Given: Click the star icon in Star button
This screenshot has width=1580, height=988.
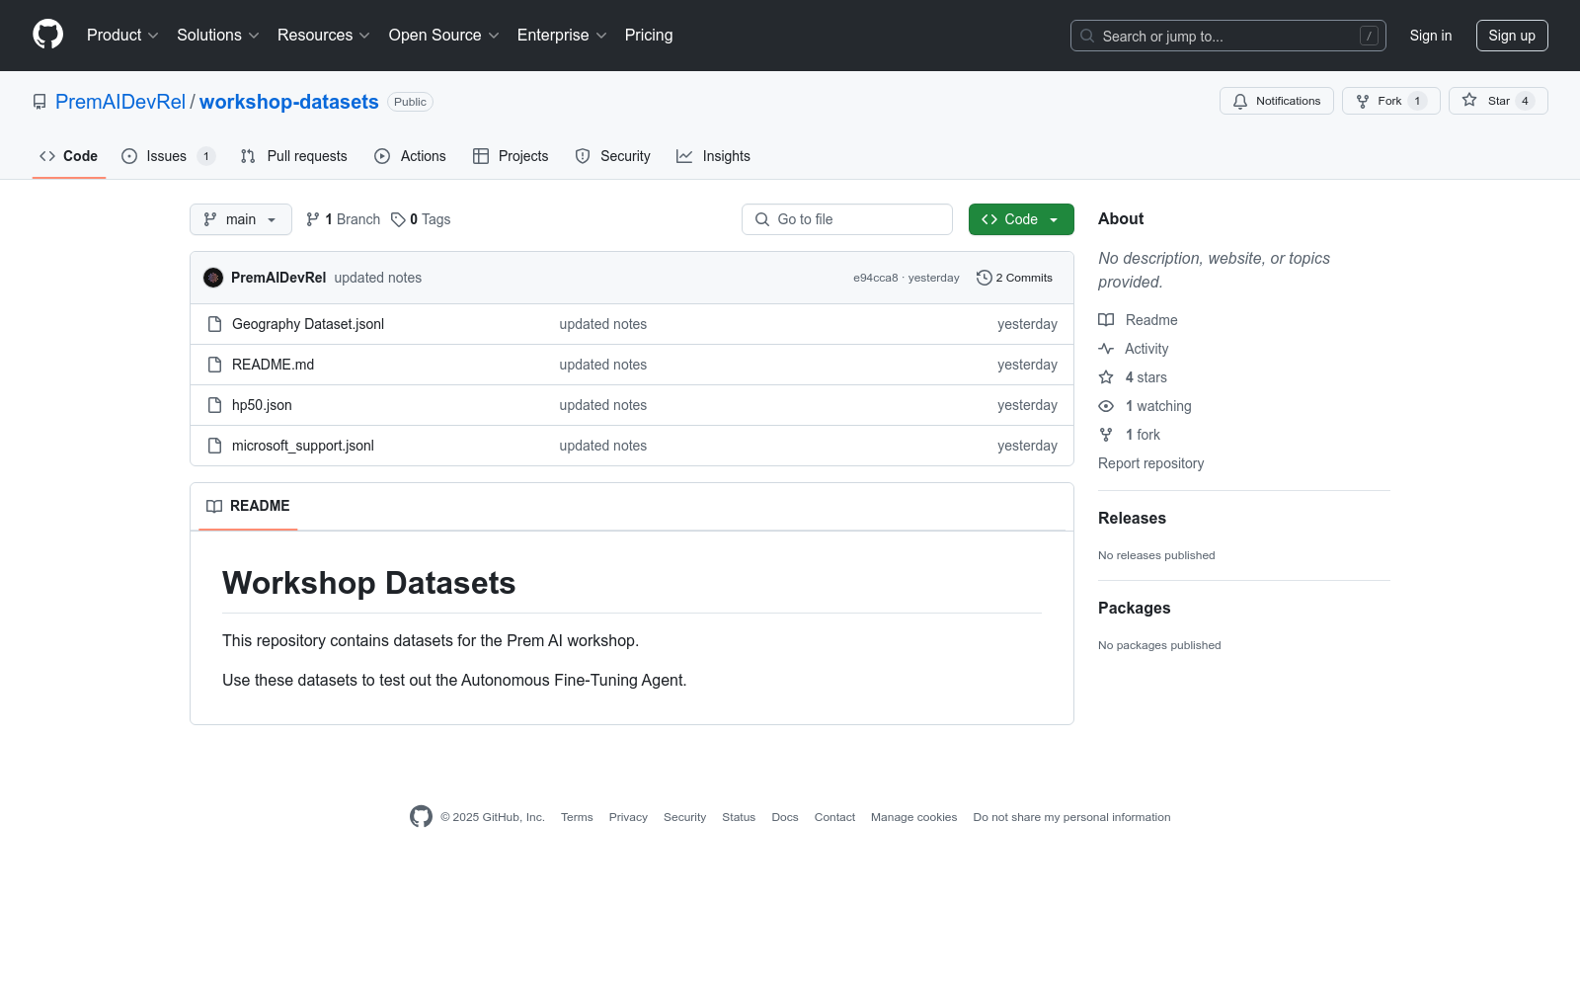Looking at the screenshot, I should coord(1469,101).
